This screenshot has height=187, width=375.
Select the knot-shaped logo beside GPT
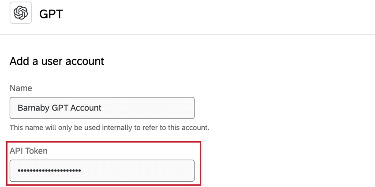(x=21, y=13)
